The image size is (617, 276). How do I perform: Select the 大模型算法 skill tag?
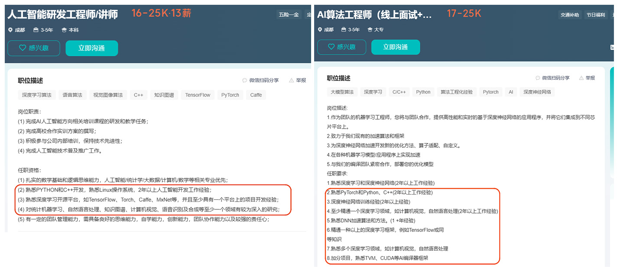point(342,92)
